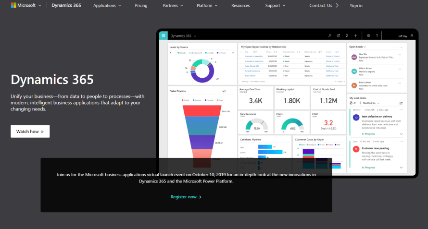Click the TE avatar on case pending card
Screen dimensions: 428x229
tap(356, 149)
